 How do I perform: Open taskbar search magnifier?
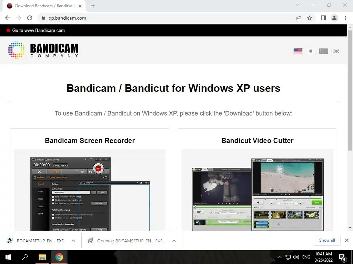(25, 257)
